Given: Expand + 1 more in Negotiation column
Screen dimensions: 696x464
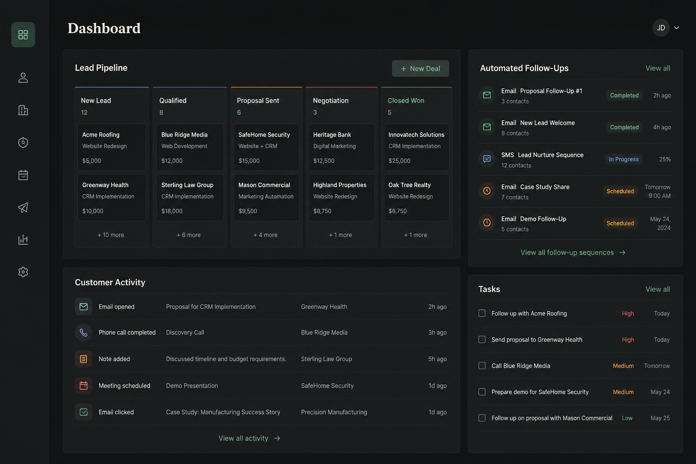Looking at the screenshot, I should click(x=340, y=235).
